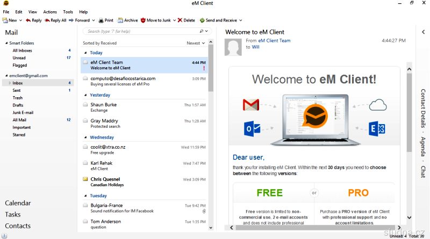Print the selected message
Image resolution: width=430 pixels, height=239 pixels.
click(x=106, y=20)
